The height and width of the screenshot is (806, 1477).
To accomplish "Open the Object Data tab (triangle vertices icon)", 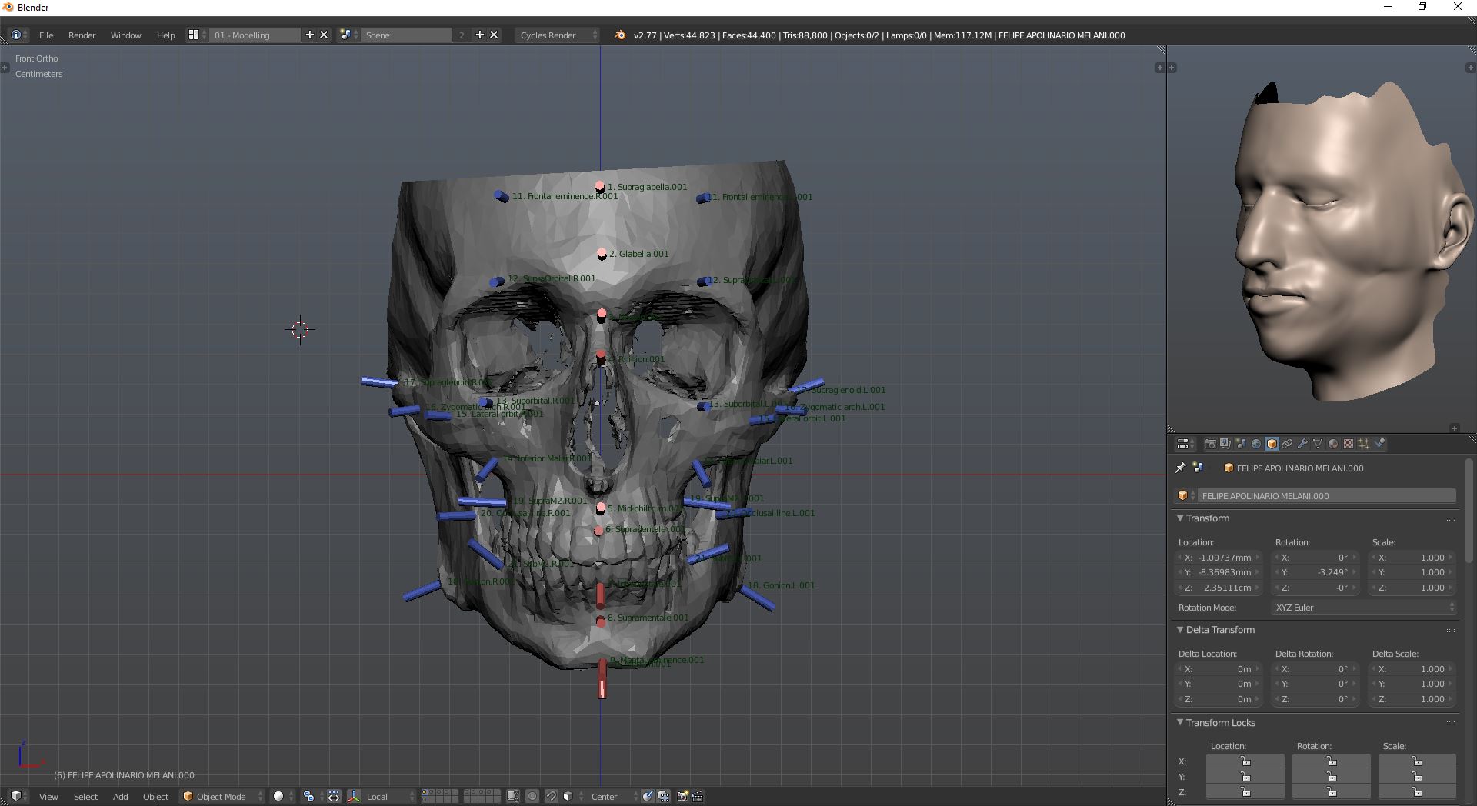I will pos(1318,444).
